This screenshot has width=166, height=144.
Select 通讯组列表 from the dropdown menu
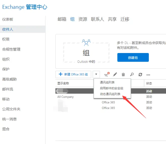click(107, 82)
